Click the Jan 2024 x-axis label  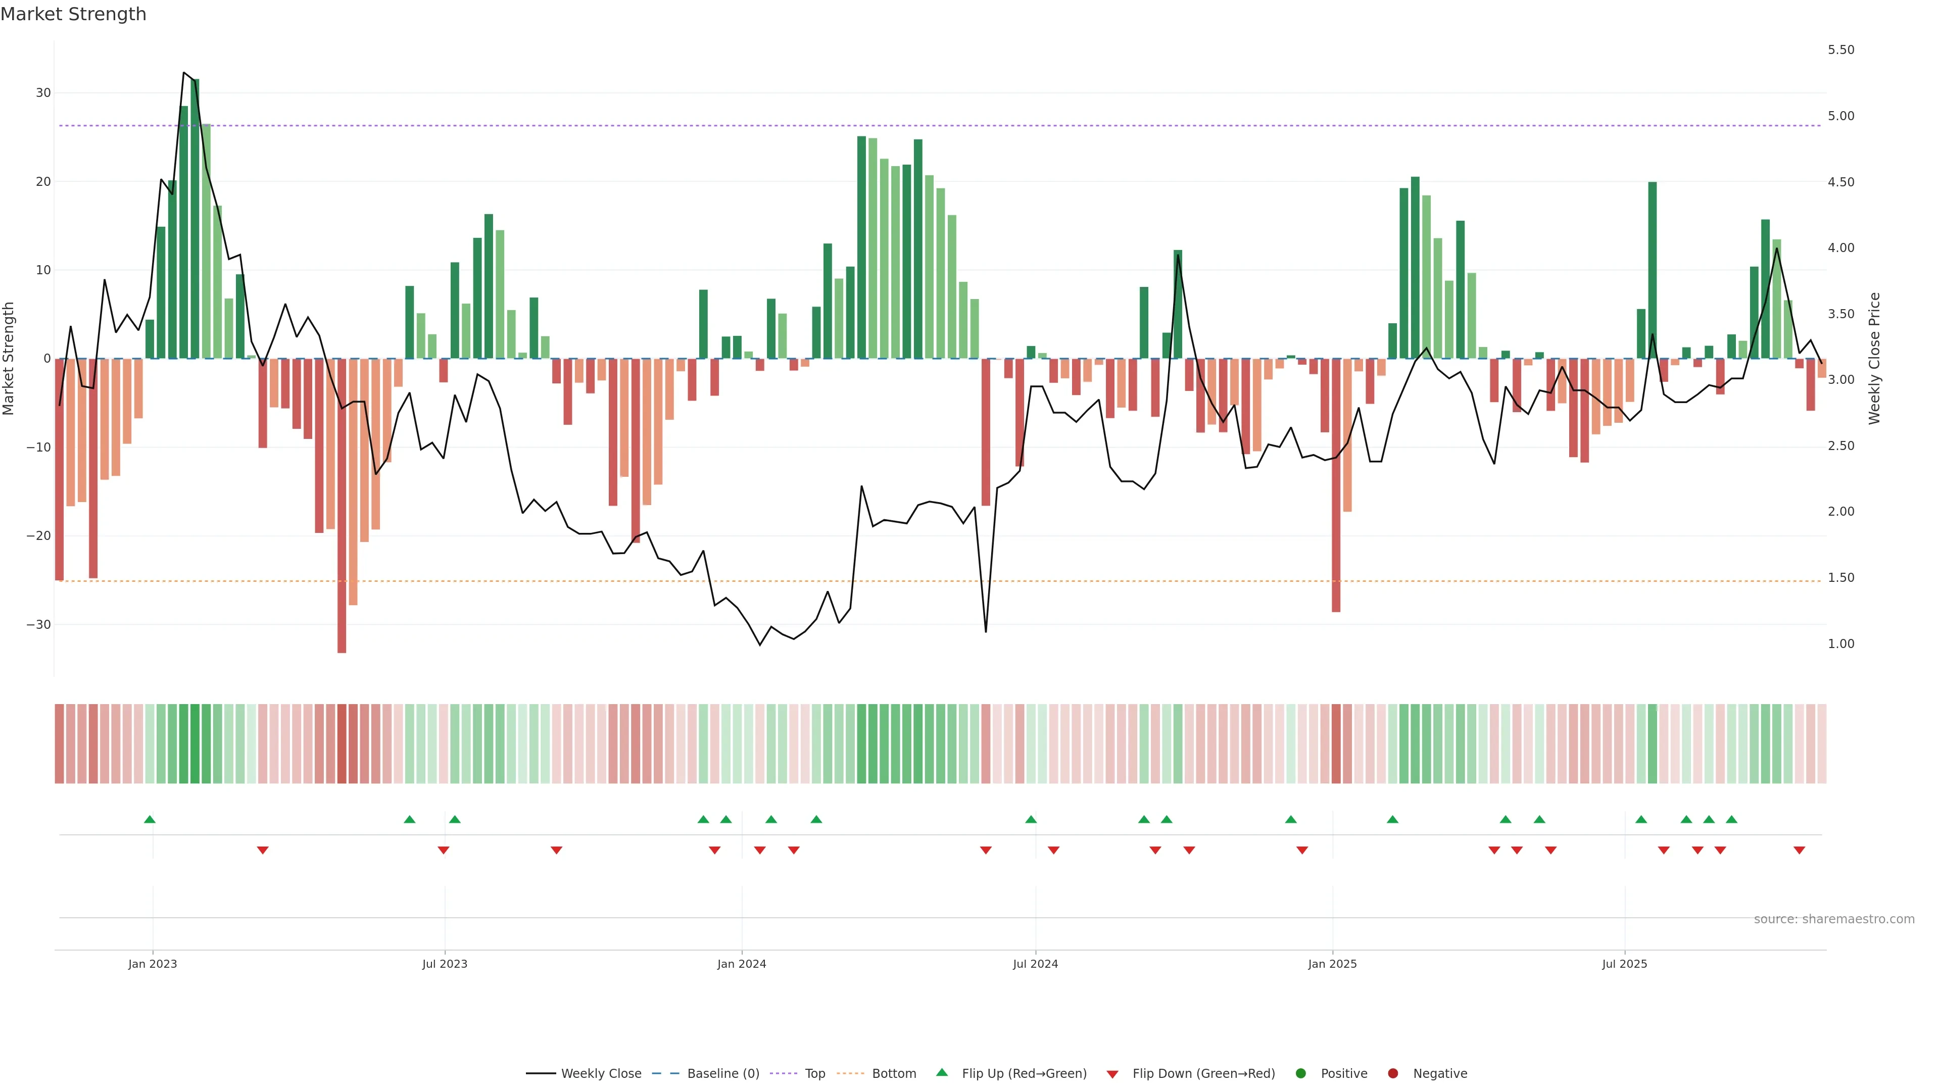pos(741,964)
